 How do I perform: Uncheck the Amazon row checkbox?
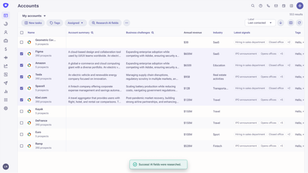(x=22, y=65)
